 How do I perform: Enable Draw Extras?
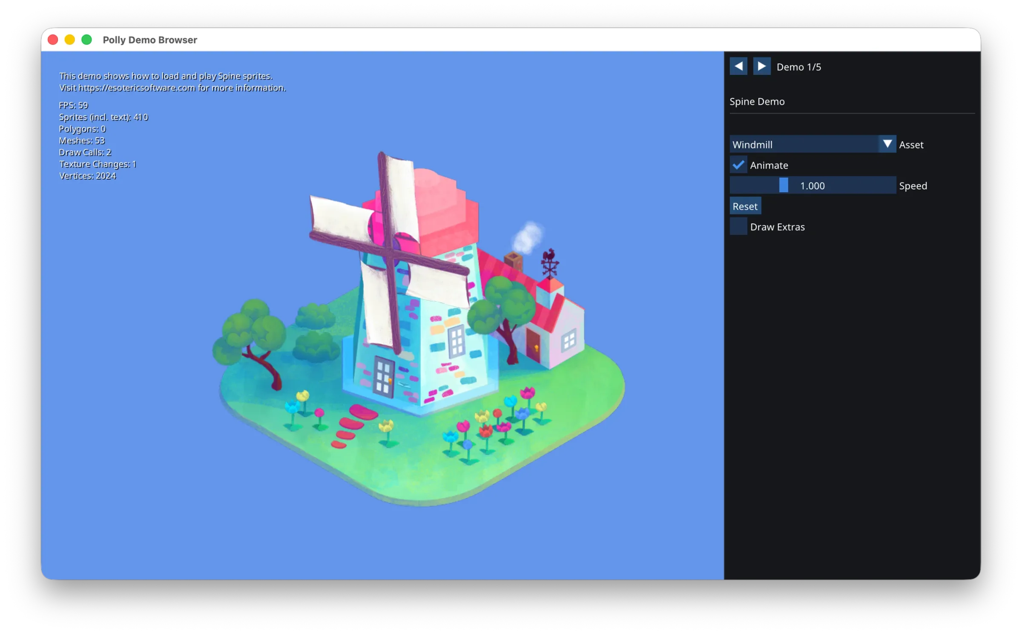[738, 226]
